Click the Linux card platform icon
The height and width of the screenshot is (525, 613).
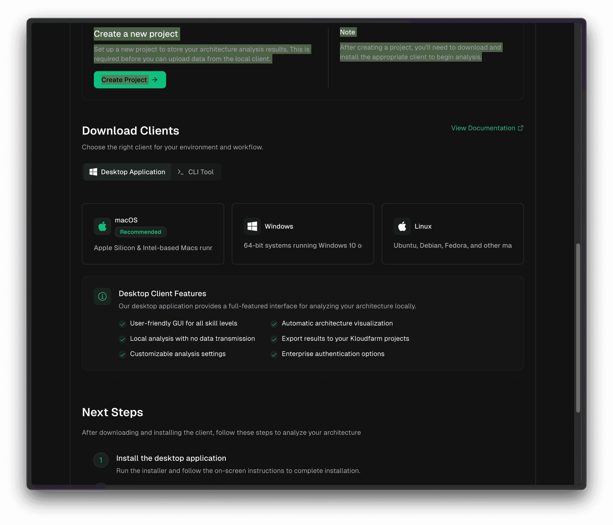pos(402,226)
